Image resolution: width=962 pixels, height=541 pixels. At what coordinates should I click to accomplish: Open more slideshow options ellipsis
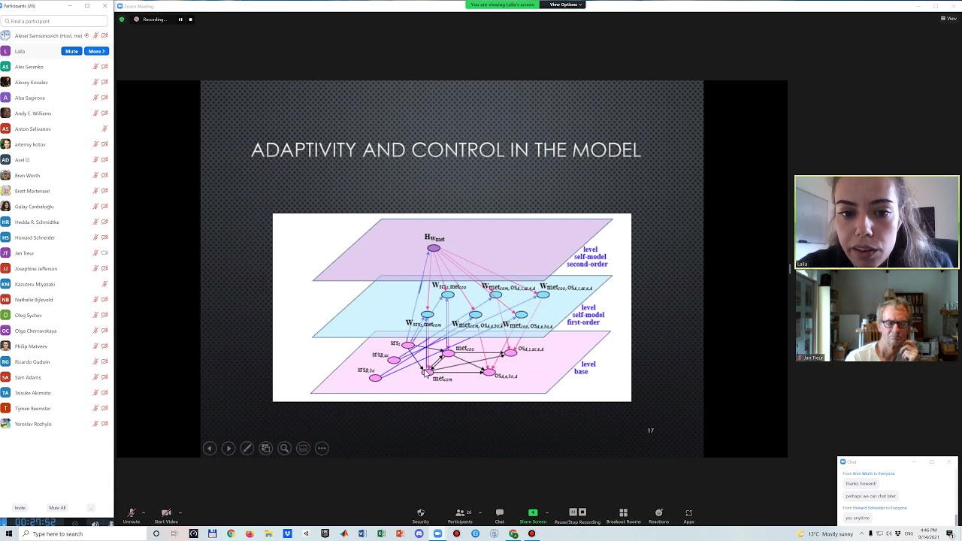[322, 449]
